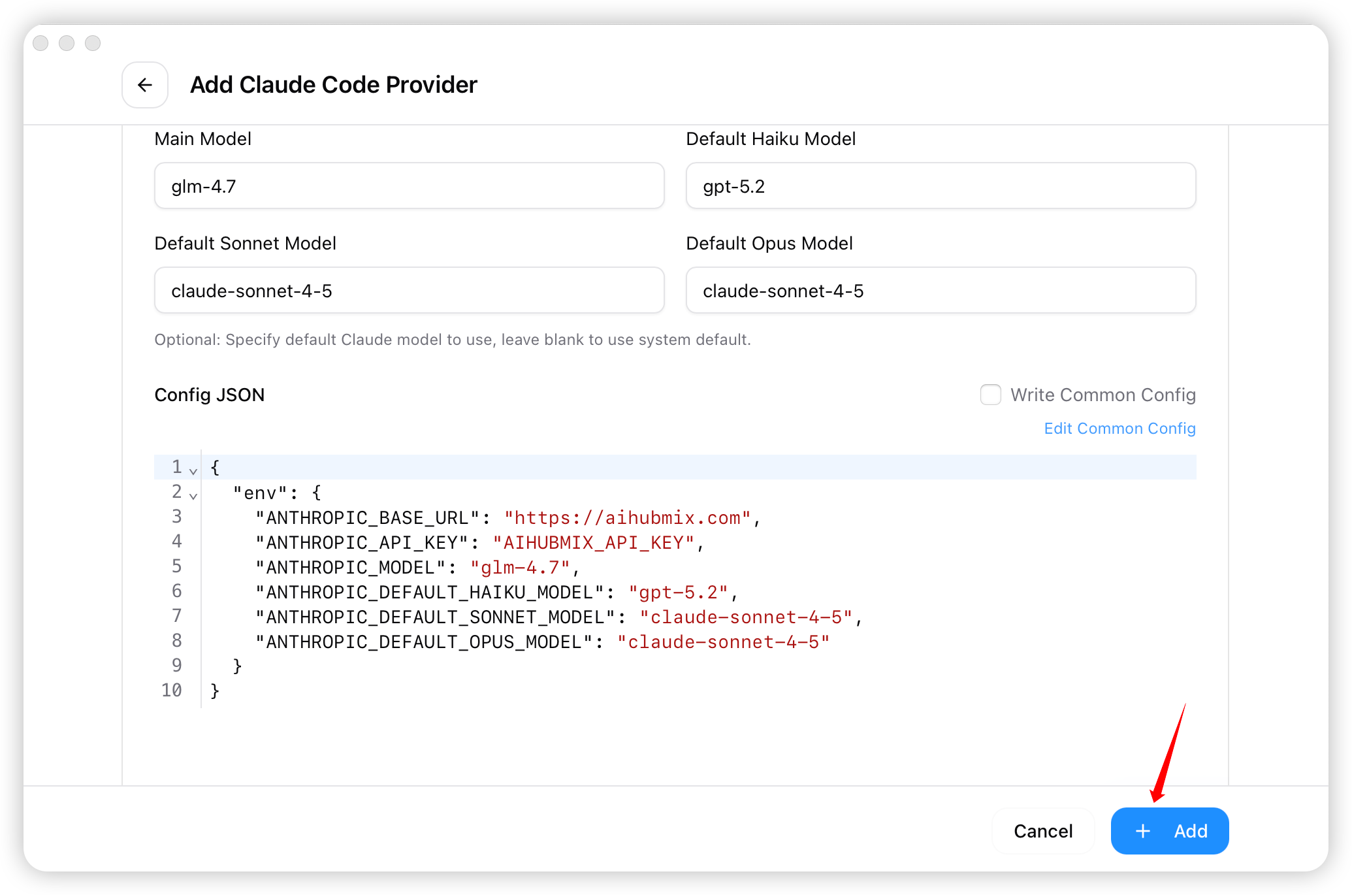The height and width of the screenshot is (895, 1352).
Task: Collapse the "env" block fold arrow
Action: point(193,496)
